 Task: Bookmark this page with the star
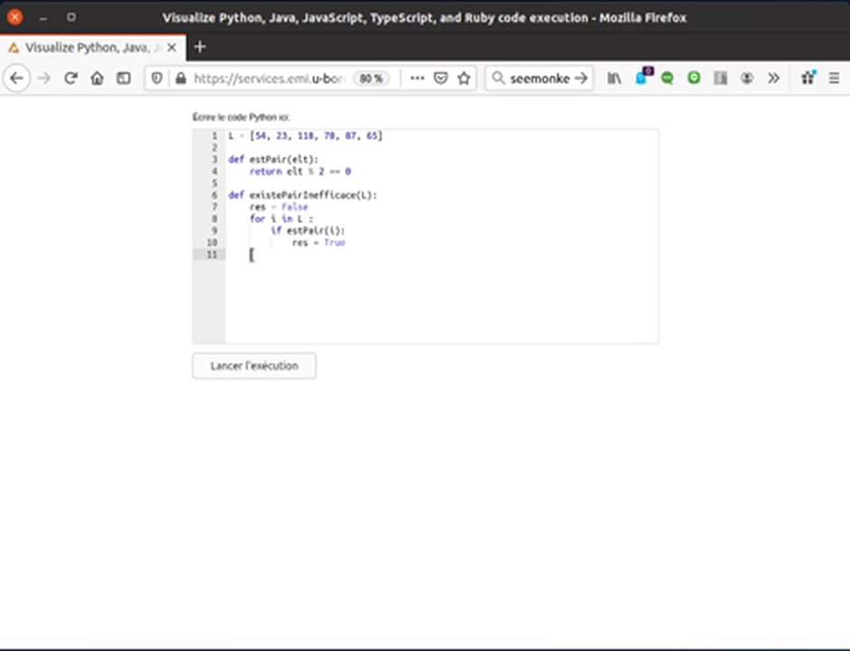(464, 79)
